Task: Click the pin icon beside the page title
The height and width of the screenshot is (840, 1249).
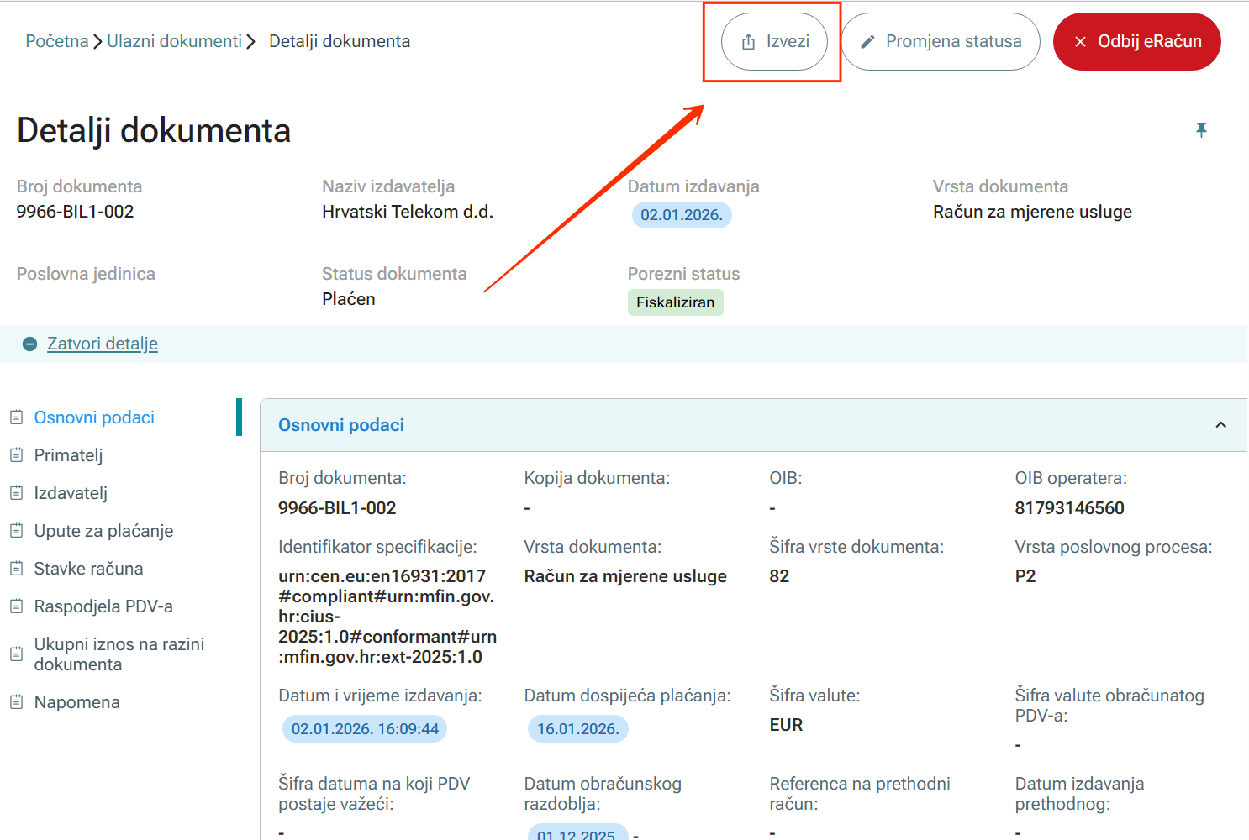Action: [x=1201, y=130]
